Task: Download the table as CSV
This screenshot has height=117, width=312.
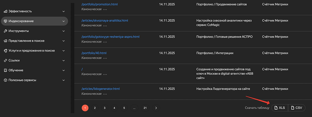Action: click(297, 108)
